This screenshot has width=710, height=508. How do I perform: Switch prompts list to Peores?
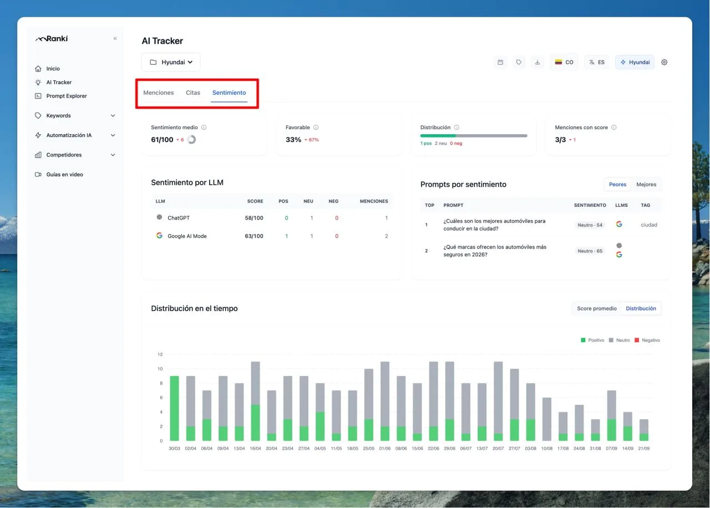[617, 185]
